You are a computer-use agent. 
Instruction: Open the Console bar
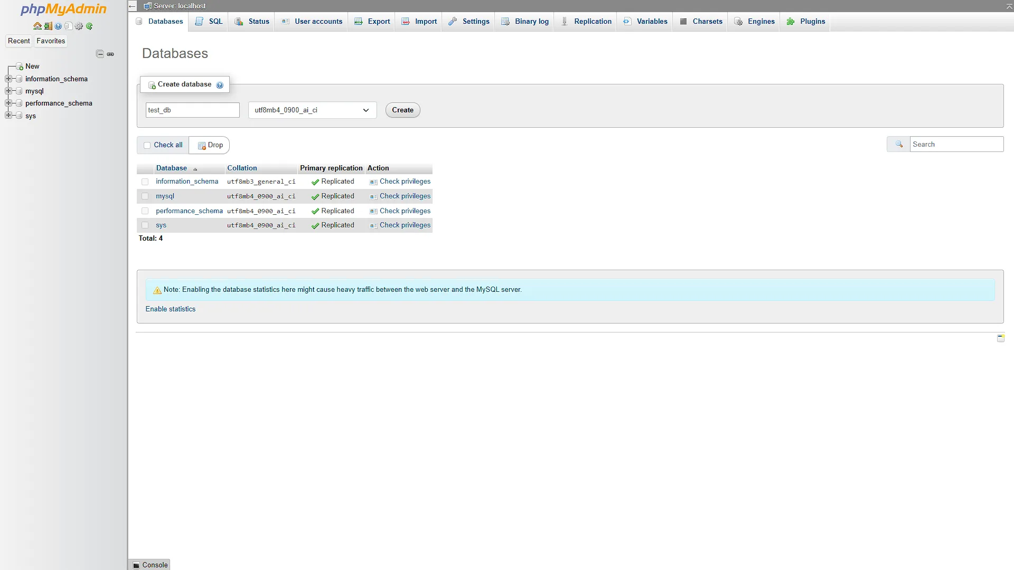point(149,565)
